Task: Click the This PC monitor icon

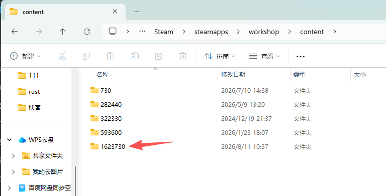Action: [113, 31]
